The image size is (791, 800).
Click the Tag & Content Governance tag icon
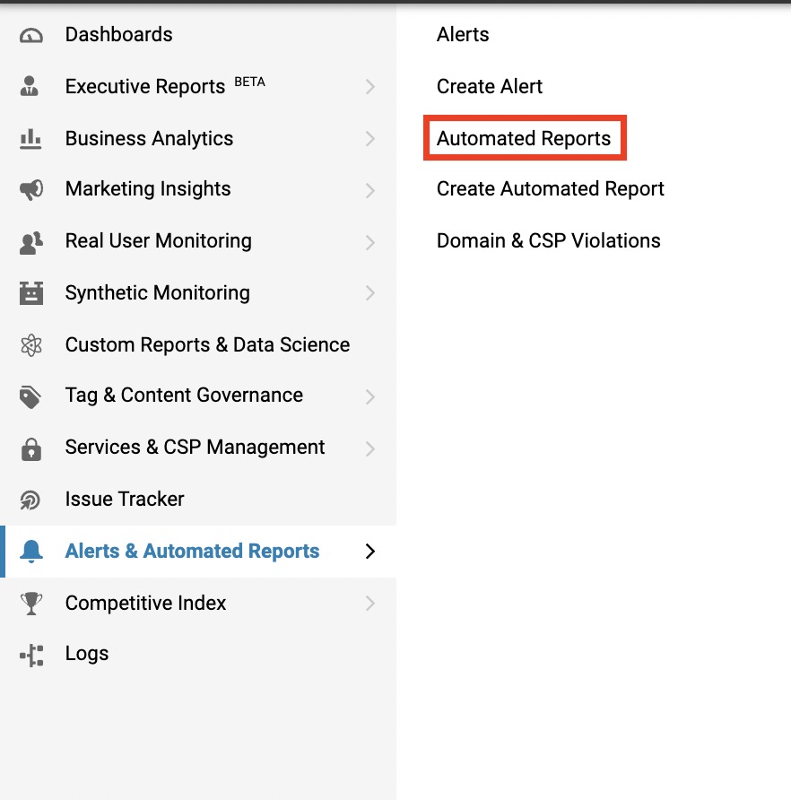pos(30,397)
